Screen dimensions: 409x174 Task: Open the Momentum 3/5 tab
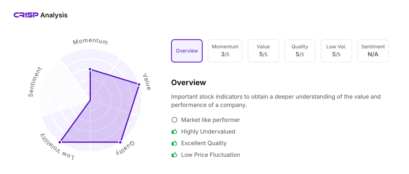225,51
